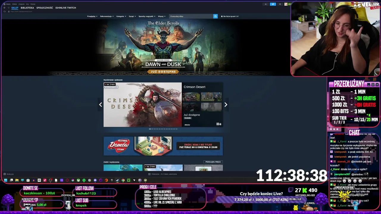Go forward with the Steam forward arrow
The image size is (381, 214).
click(8, 8)
